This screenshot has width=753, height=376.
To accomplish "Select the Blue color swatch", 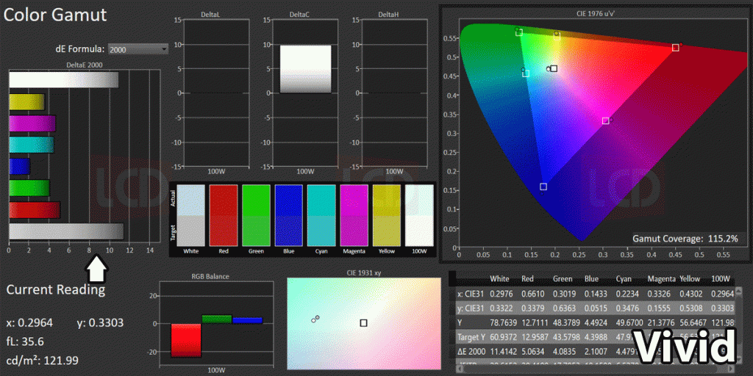I will point(288,216).
